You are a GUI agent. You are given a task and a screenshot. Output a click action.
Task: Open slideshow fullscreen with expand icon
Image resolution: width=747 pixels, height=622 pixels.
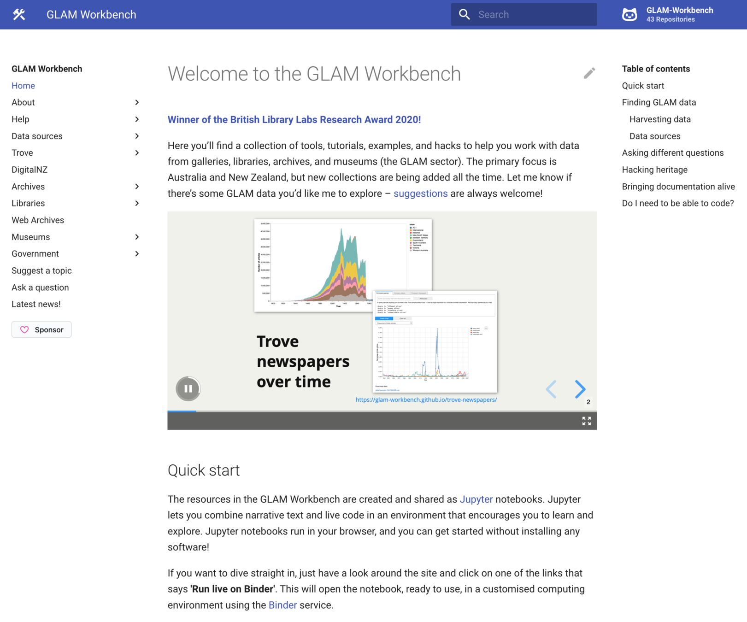click(587, 421)
